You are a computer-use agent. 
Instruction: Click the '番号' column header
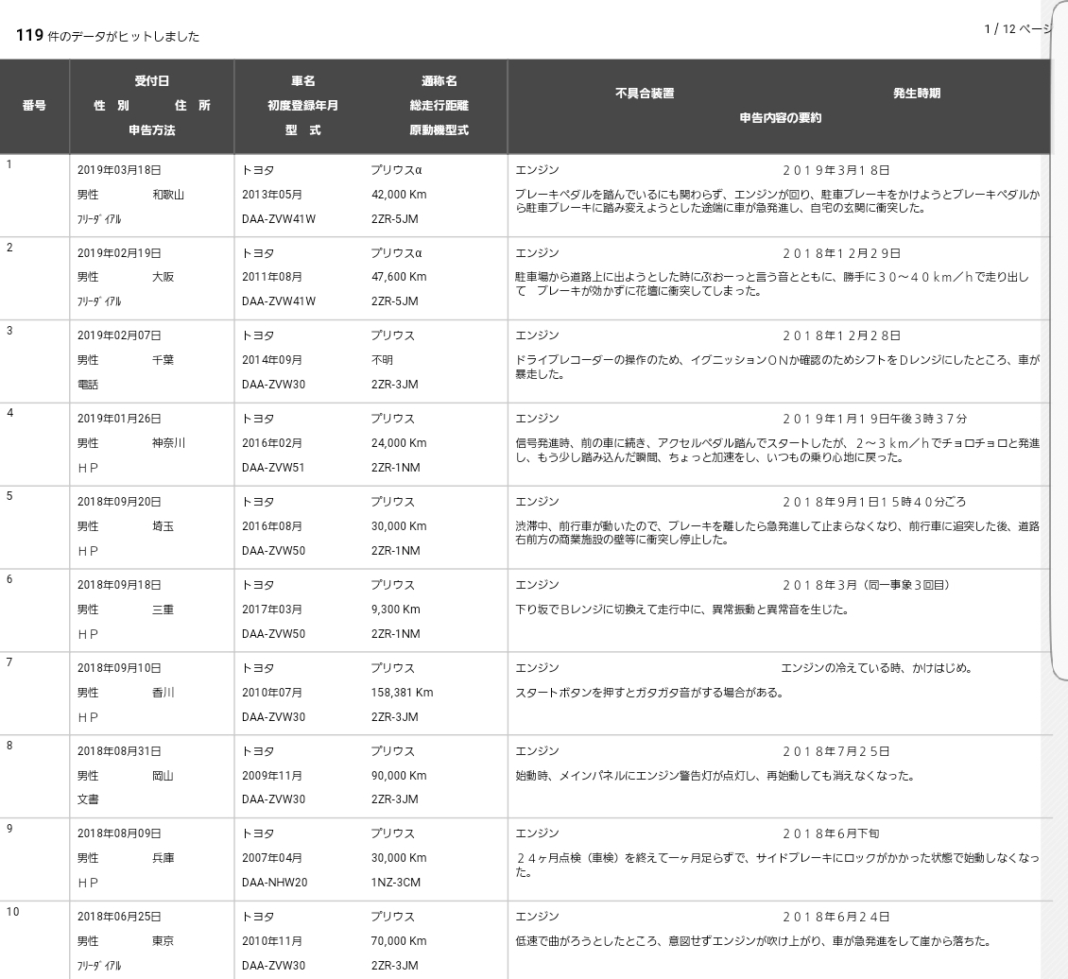(34, 106)
